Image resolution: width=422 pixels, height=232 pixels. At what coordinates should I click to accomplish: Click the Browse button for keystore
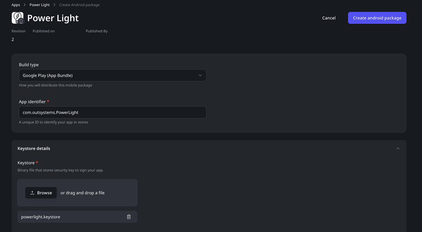click(x=41, y=193)
